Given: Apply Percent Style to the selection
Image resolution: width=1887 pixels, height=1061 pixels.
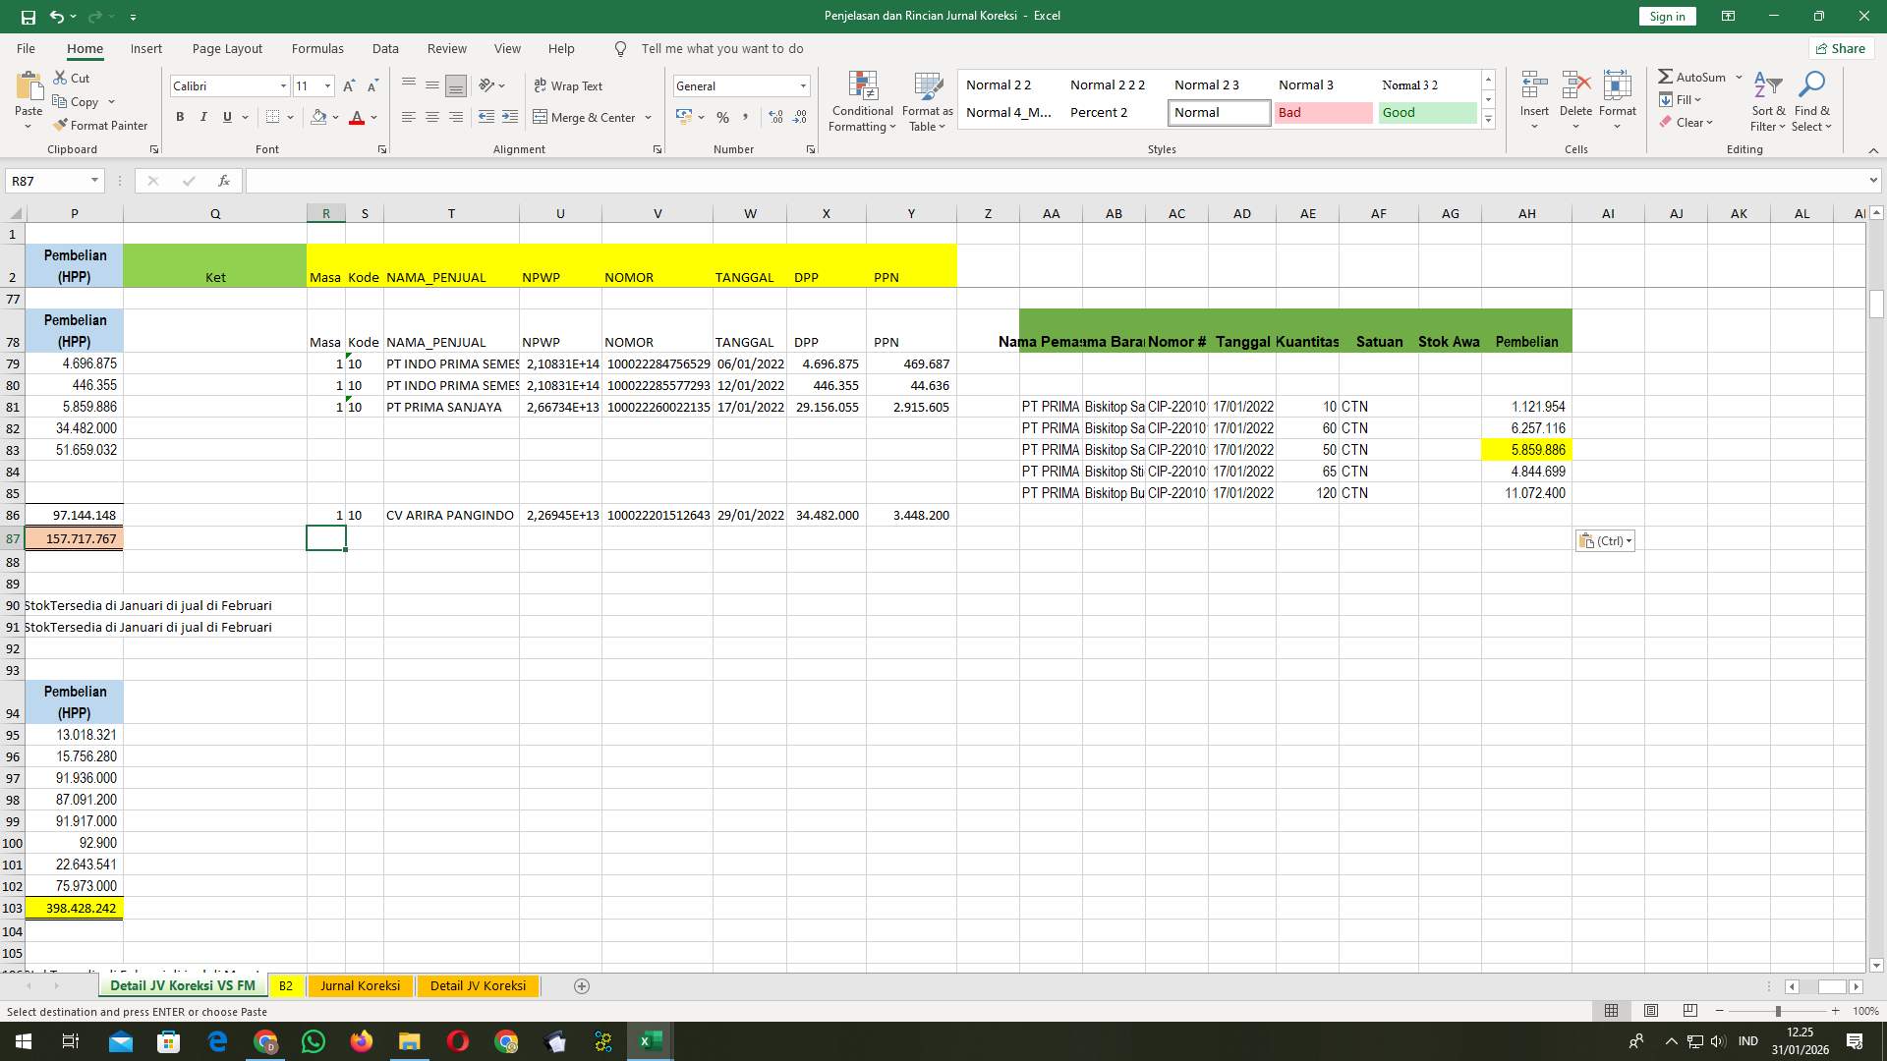Looking at the screenshot, I should [x=722, y=117].
